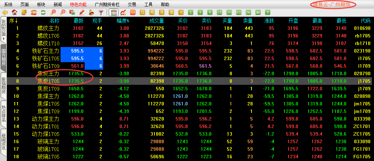Viewport: 374px width, 161px height.
Task: Select the 焦炭1709 row
Action: click(x=48, y=89)
